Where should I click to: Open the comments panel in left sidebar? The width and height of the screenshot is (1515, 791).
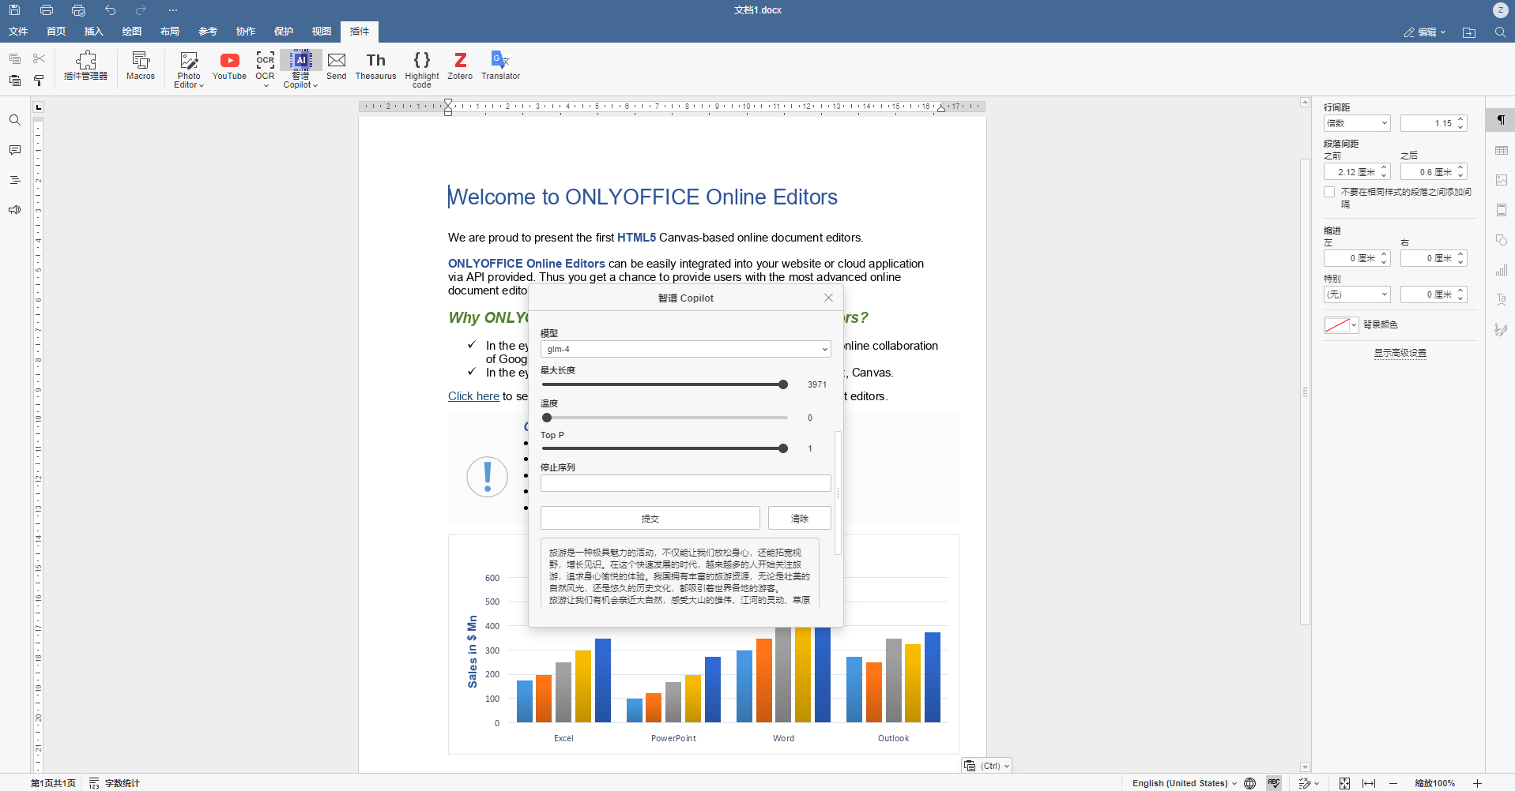coord(15,150)
